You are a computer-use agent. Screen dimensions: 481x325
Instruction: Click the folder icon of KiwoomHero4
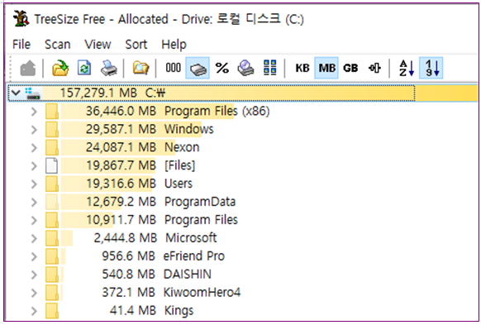[x=52, y=292]
